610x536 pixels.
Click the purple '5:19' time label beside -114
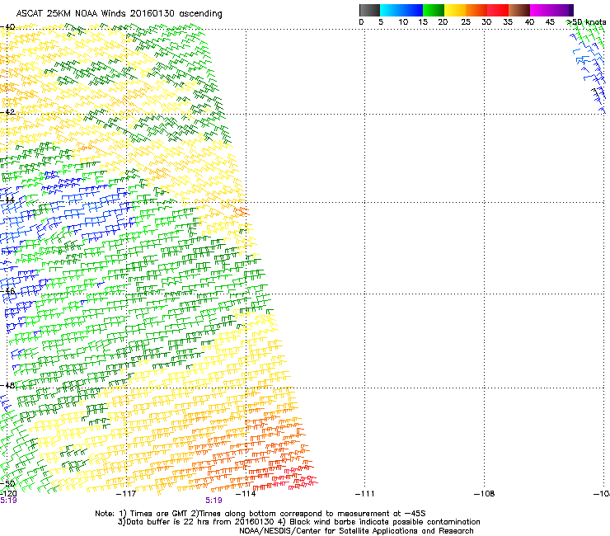214,501
